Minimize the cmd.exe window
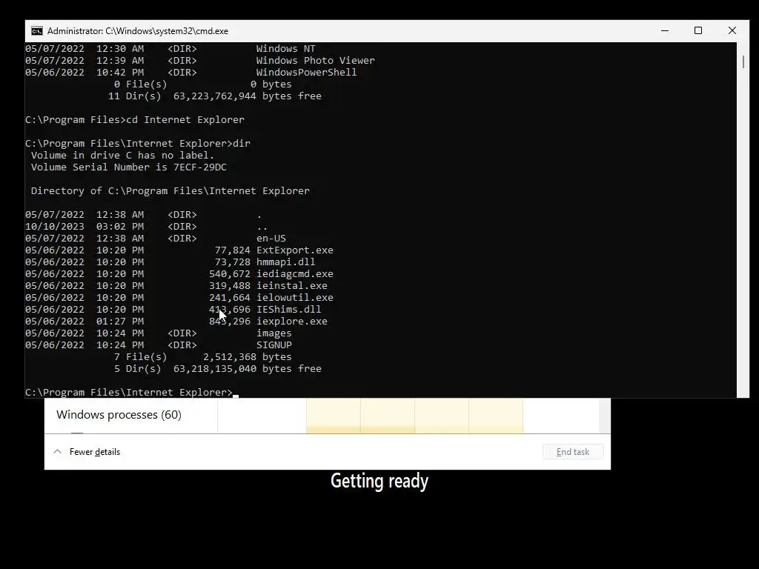Viewport: 759px width, 569px height. pos(665,30)
